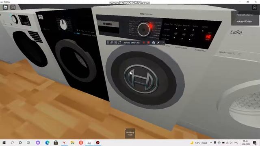Open File Explorer from the taskbar
Viewport: 260px width, 146px height.
72,143
